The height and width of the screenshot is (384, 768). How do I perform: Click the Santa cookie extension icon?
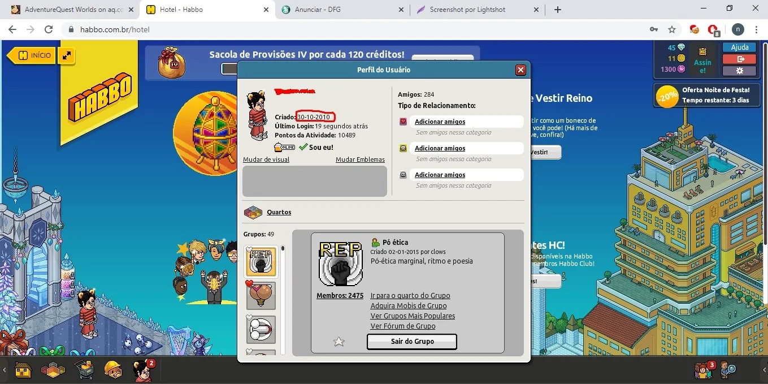695,29
